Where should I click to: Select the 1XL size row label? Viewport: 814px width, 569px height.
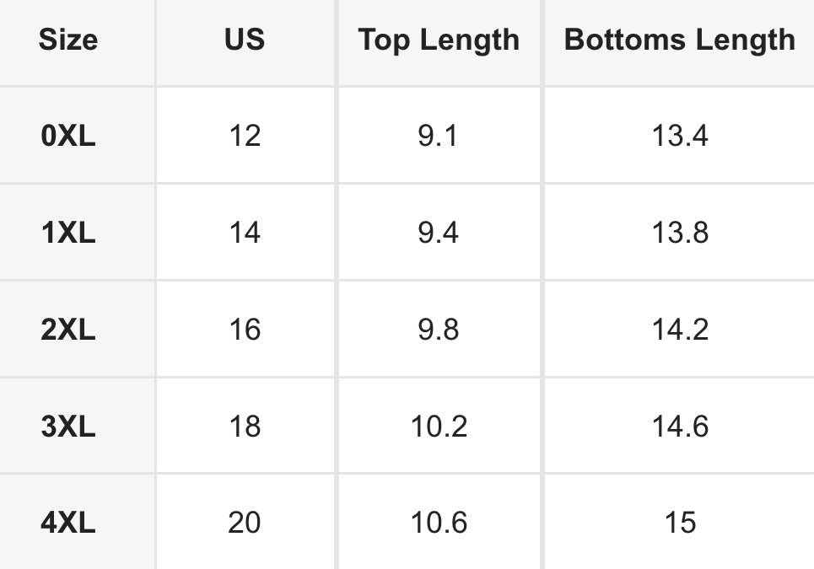click(x=68, y=233)
